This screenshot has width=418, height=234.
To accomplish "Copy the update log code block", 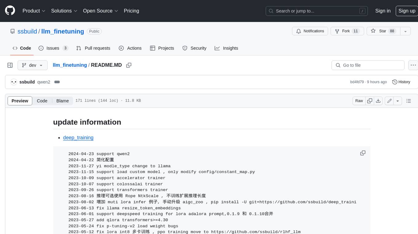I will pyautogui.click(x=363, y=153).
